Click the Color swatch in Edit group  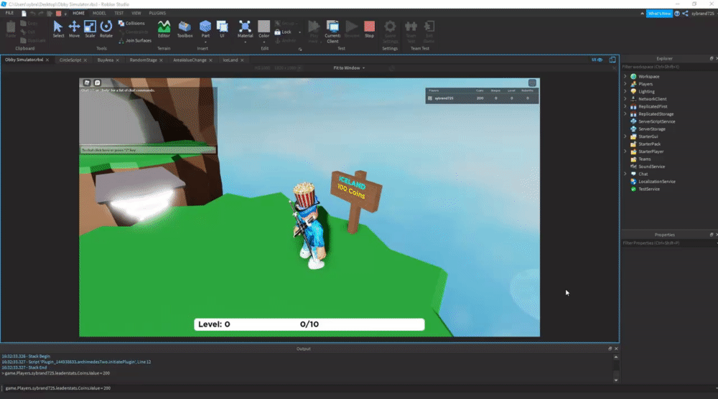[x=264, y=27]
